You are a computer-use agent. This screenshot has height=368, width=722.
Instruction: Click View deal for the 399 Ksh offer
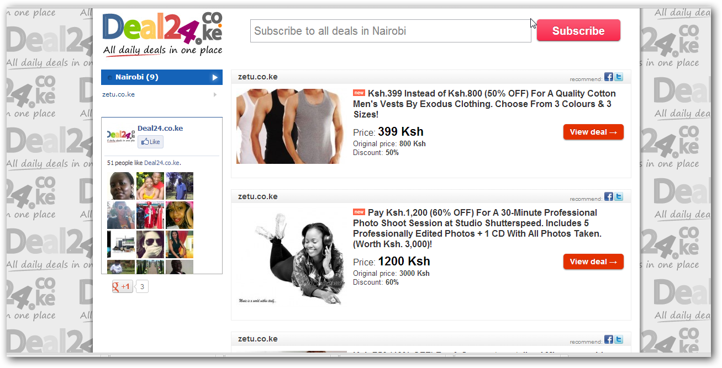tap(593, 132)
